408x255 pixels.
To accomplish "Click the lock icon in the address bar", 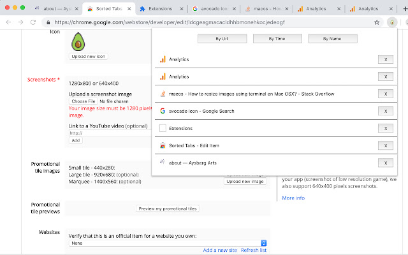I will click(48, 23).
